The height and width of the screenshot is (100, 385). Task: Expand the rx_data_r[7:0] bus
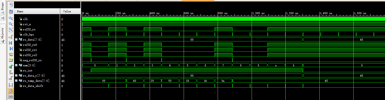[16, 76]
